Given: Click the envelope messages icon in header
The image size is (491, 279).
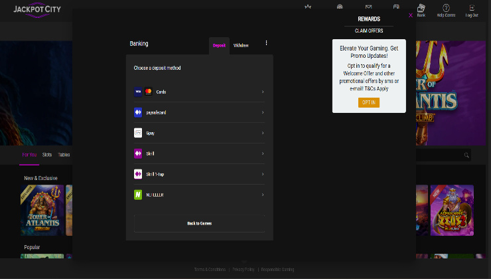Looking at the screenshot, I should (x=368, y=7).
